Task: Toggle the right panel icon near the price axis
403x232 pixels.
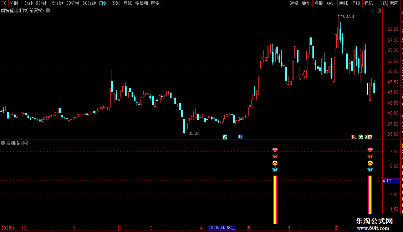Action: [379, 11]
